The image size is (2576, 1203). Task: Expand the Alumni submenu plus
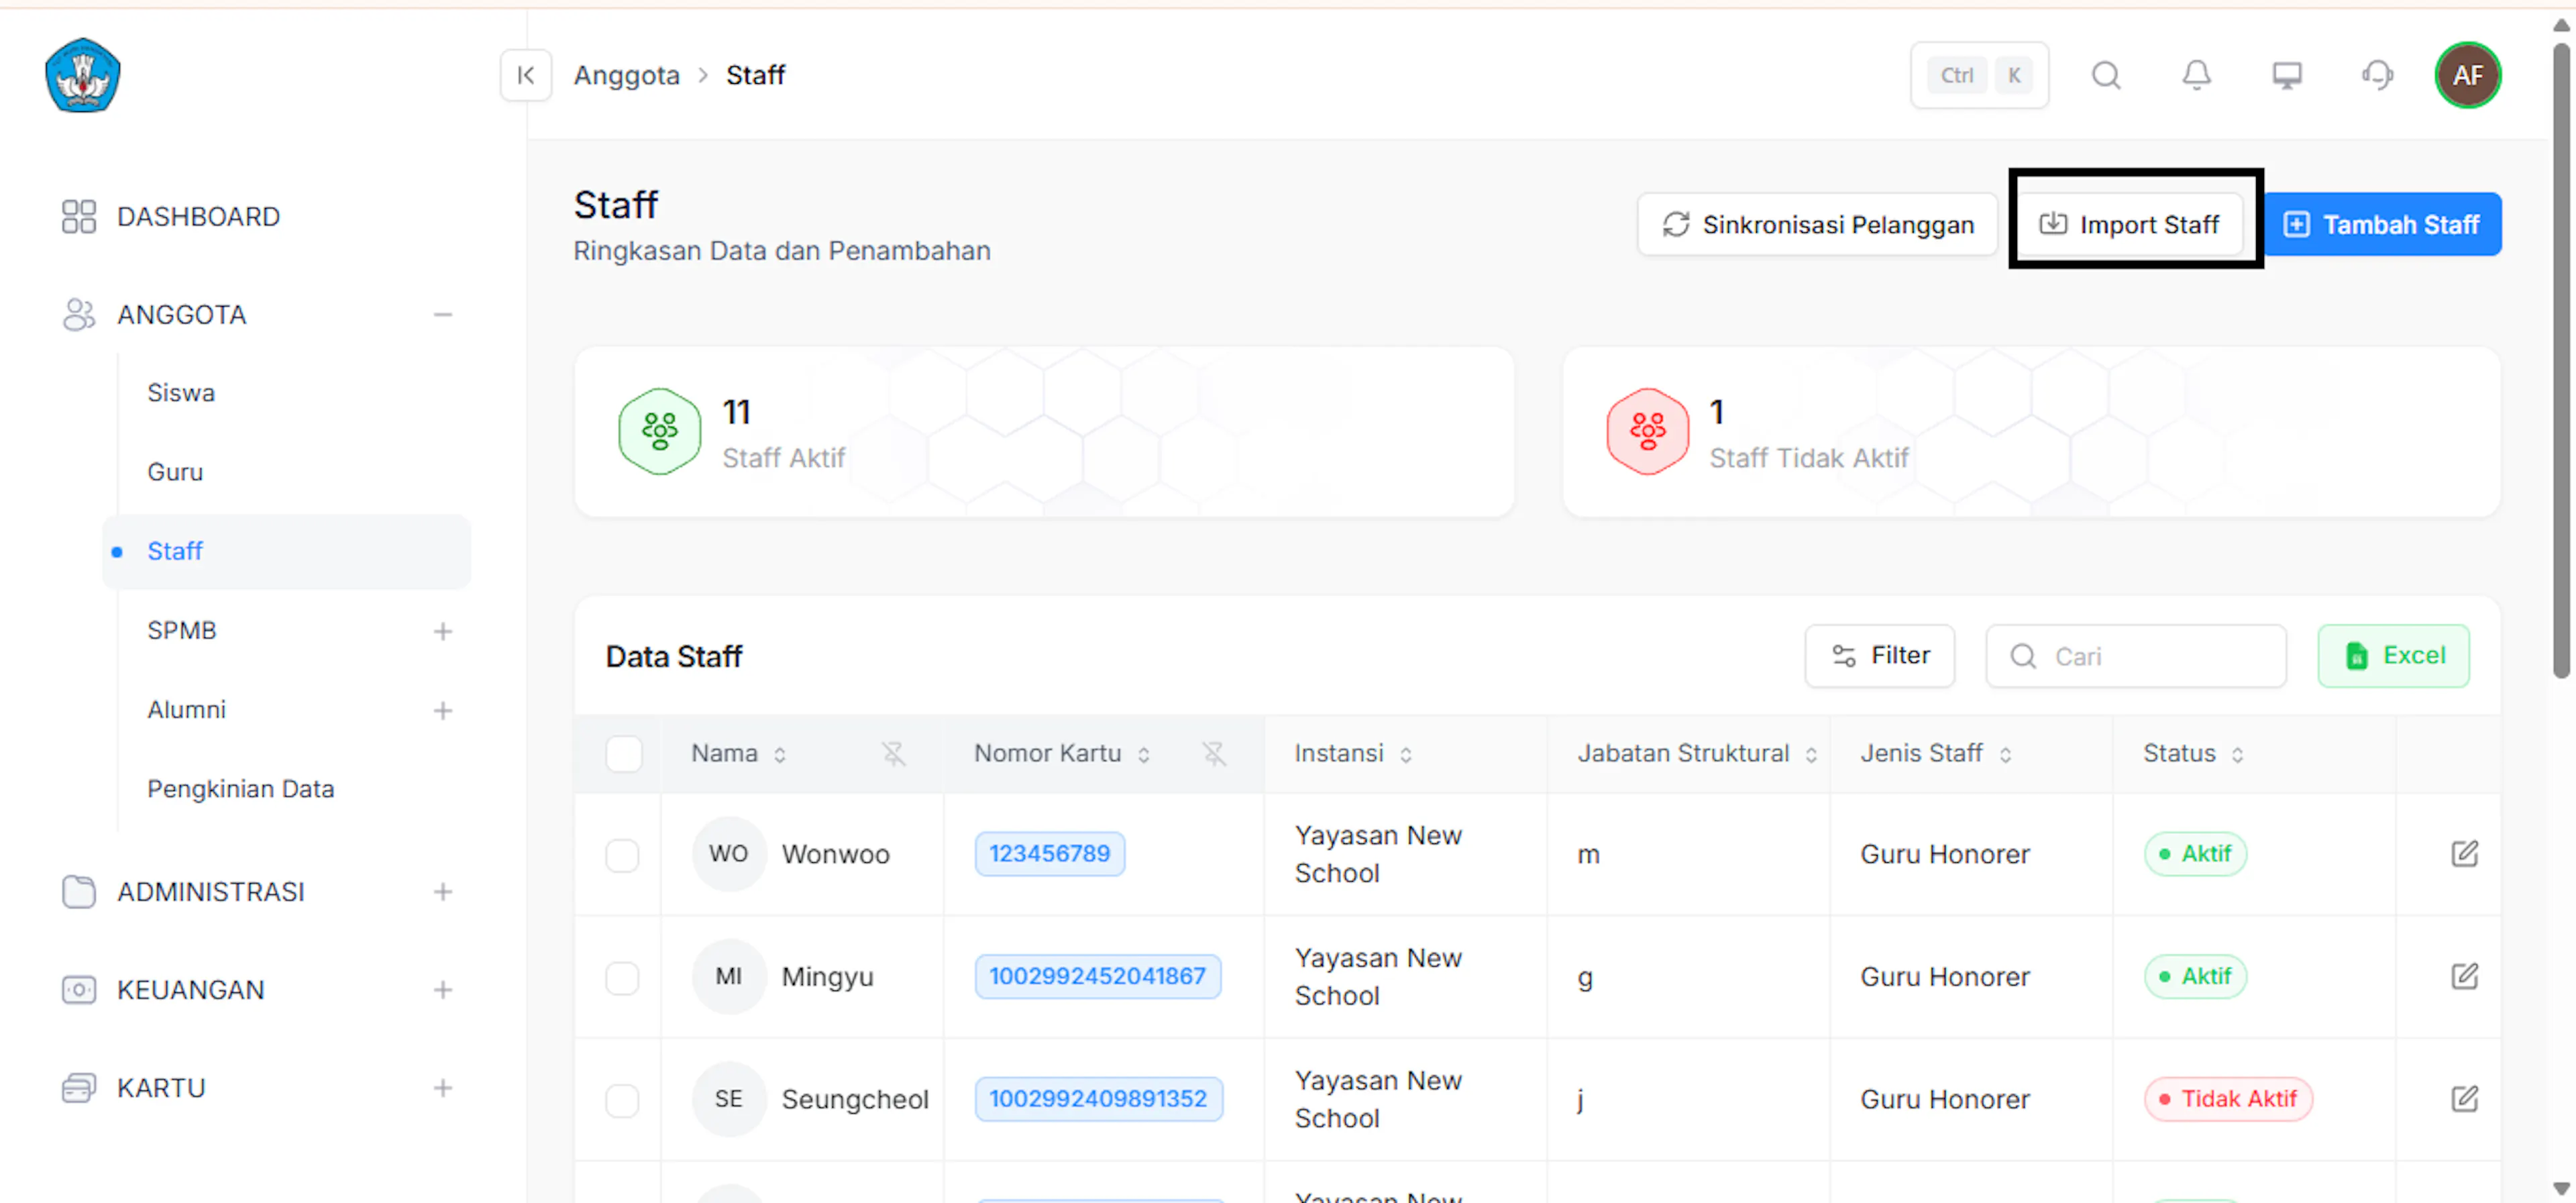(443, 711)
